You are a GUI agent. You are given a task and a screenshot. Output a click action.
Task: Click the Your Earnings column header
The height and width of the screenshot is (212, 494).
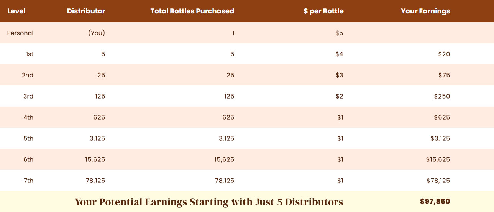coord(425,11)
